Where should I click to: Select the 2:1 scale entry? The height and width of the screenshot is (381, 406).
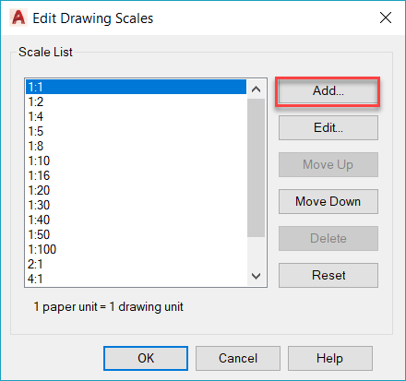tap(136, 264)
